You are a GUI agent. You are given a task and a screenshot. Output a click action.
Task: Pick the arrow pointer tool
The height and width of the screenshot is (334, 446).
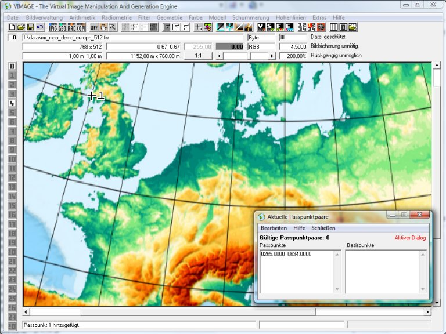[x=112, y=27]
